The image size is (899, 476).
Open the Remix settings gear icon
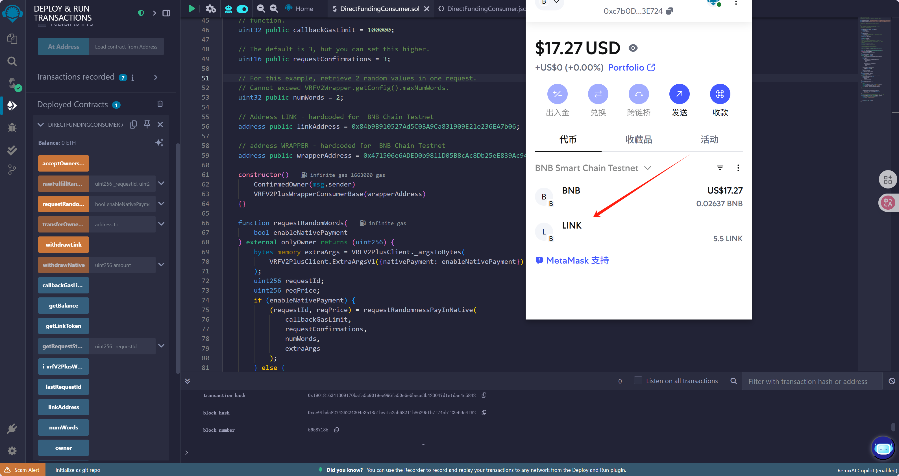(12, 451)
